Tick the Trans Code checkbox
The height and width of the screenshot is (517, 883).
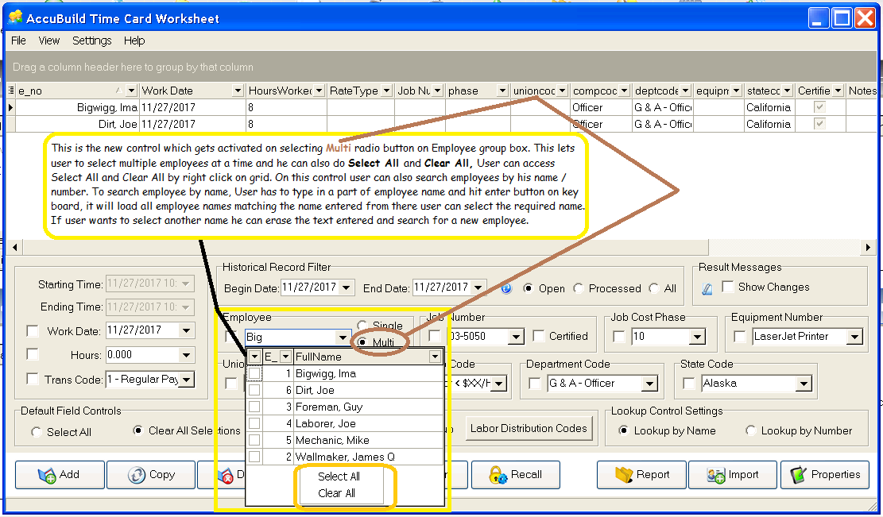33,379
